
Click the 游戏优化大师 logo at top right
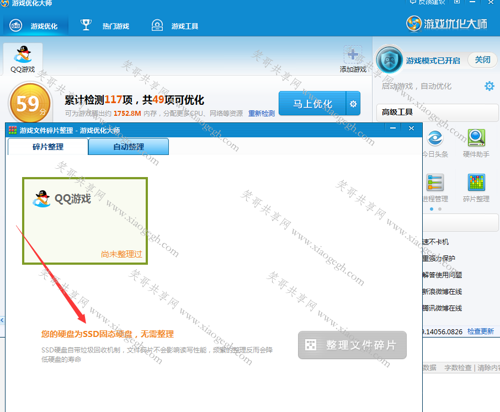click(446, 24)
